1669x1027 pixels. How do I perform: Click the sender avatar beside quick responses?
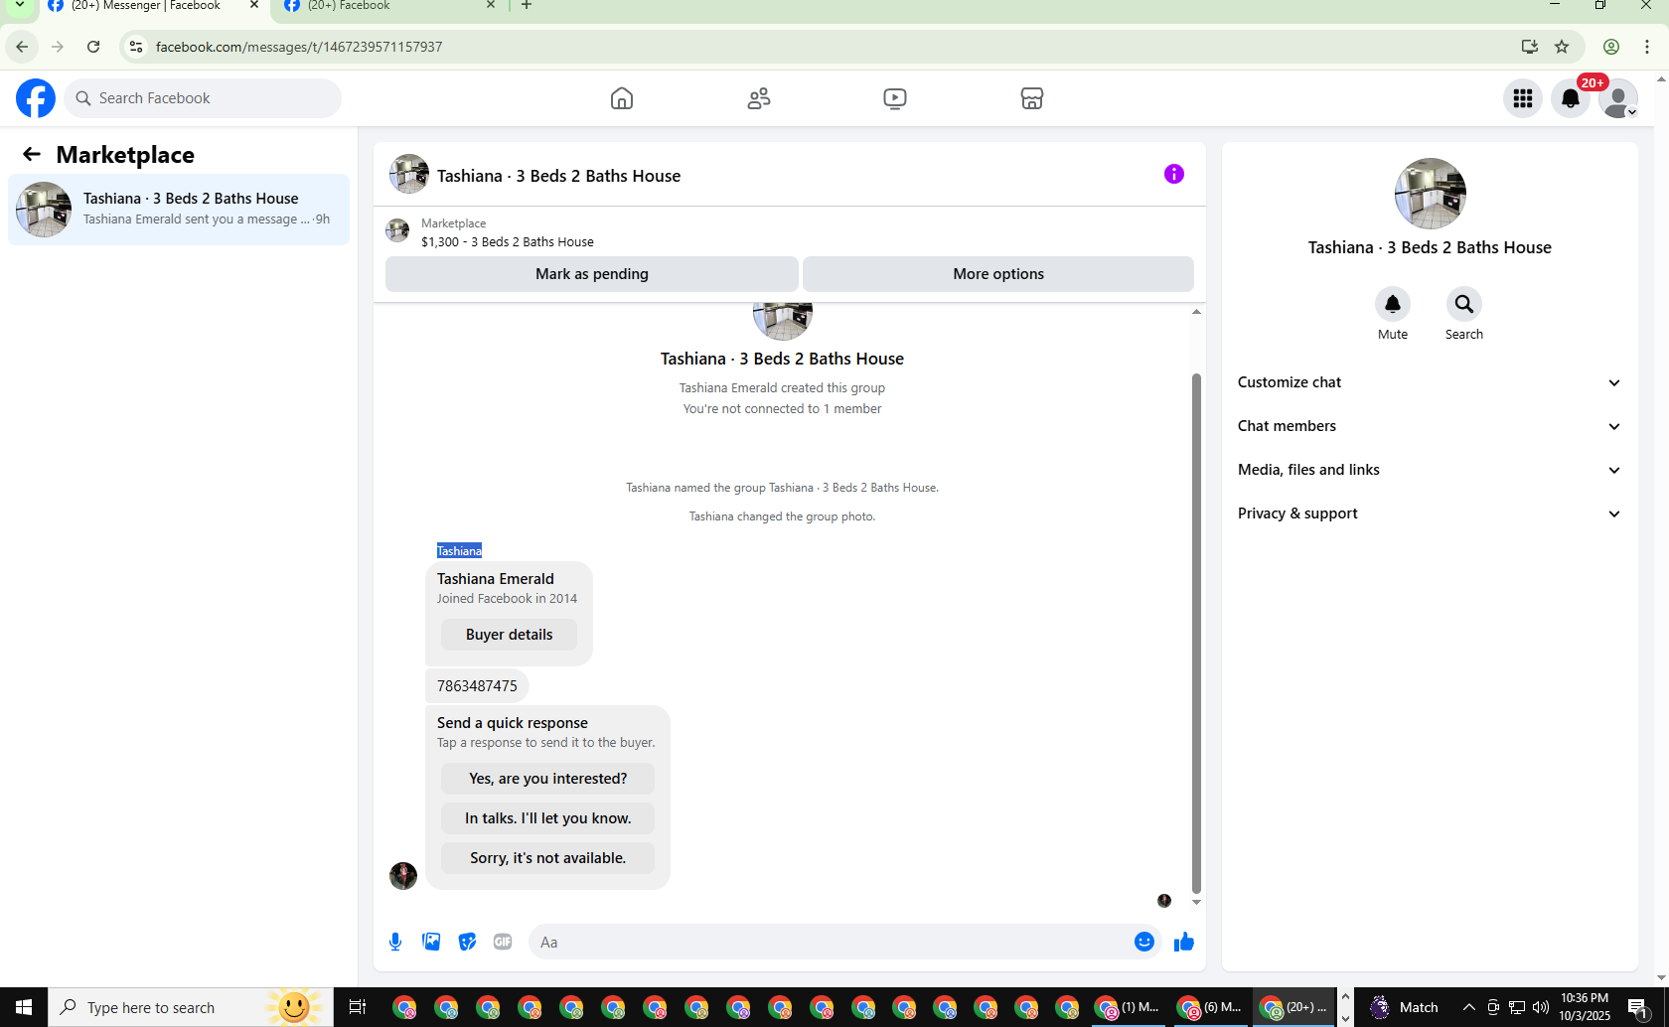coord(403,875)
